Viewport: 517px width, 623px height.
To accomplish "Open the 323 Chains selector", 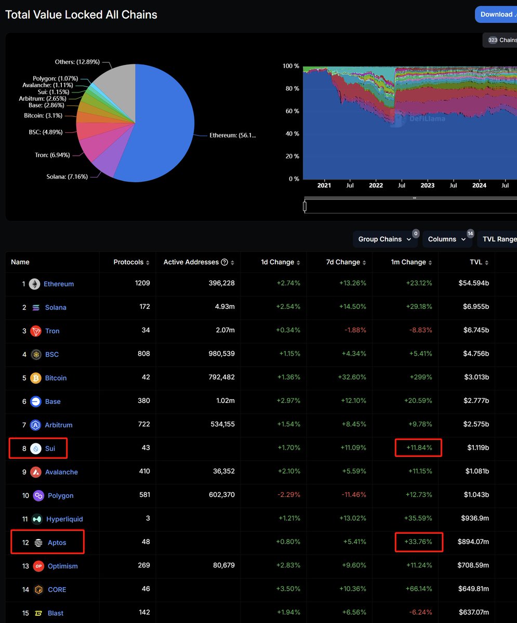I will [500, 40].
